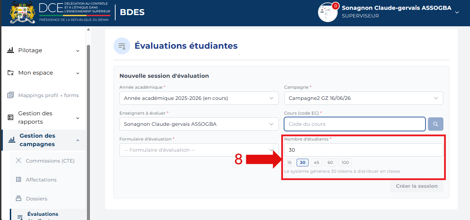Click the Mon espace folder icon
Image resolution: width=470 pixels, height=220 pixels.
click(11, 73)
